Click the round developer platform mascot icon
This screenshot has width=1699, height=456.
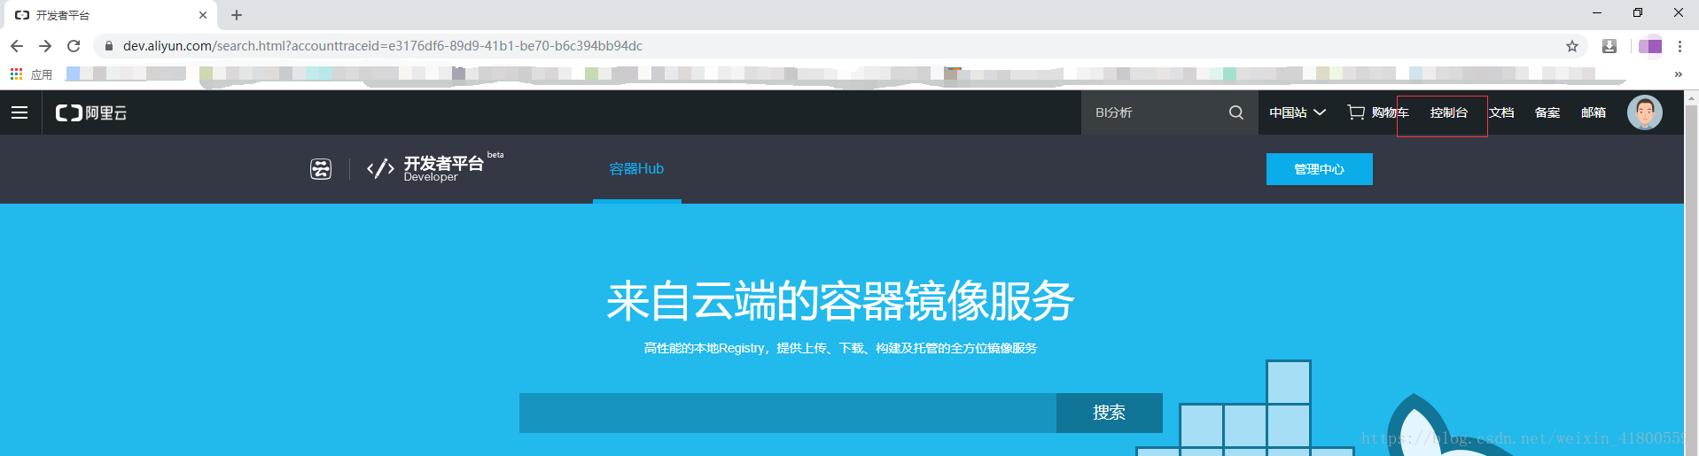click(321, 168)
